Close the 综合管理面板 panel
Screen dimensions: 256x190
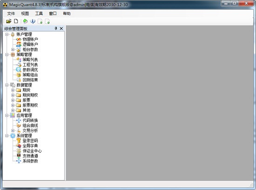[x=61, y=28]
